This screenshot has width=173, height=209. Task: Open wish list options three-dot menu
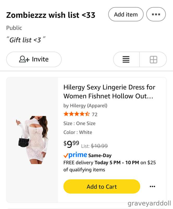point(156,14)
